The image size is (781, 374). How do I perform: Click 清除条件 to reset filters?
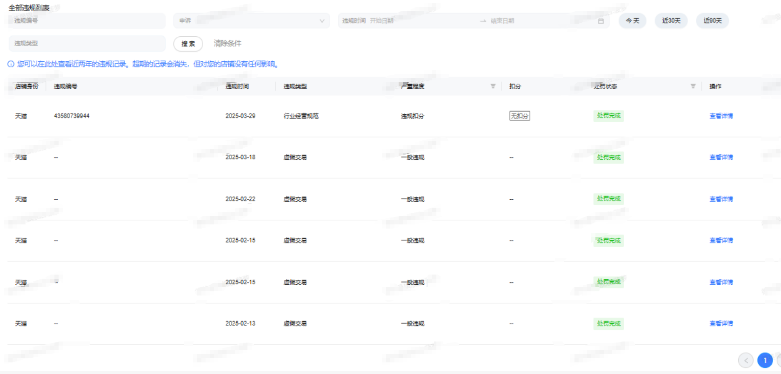click(227, 43)
